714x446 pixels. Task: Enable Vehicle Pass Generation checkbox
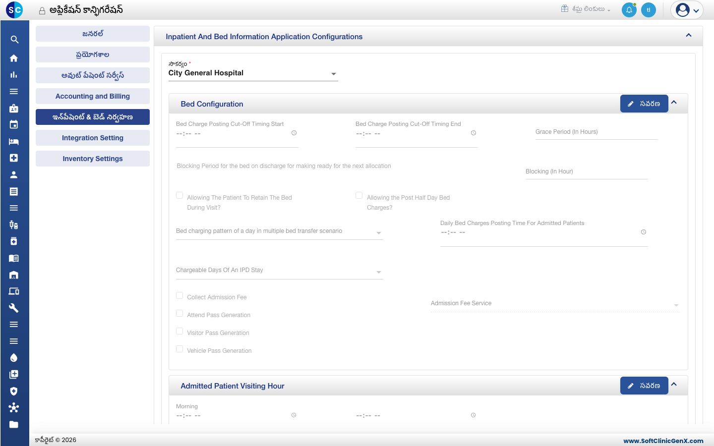pyautogui.click(x=179, y=349)
